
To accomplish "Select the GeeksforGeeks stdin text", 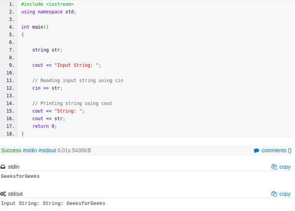I will coord(20,176).
